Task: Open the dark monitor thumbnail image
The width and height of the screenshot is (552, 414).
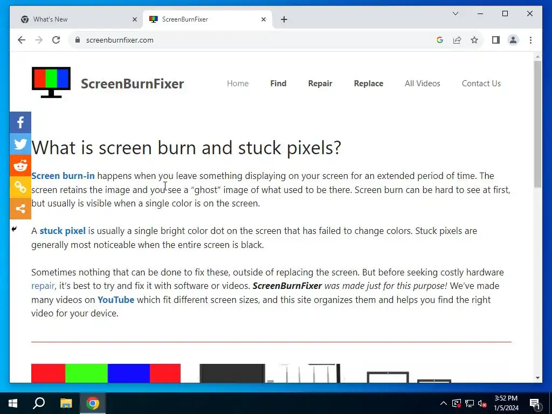Action: click(x=270, y=373)
